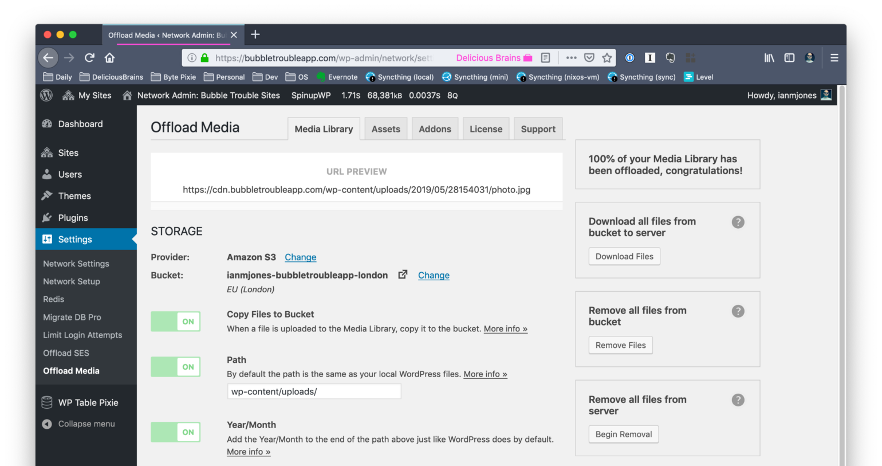Reload the current page

[89, 58]
